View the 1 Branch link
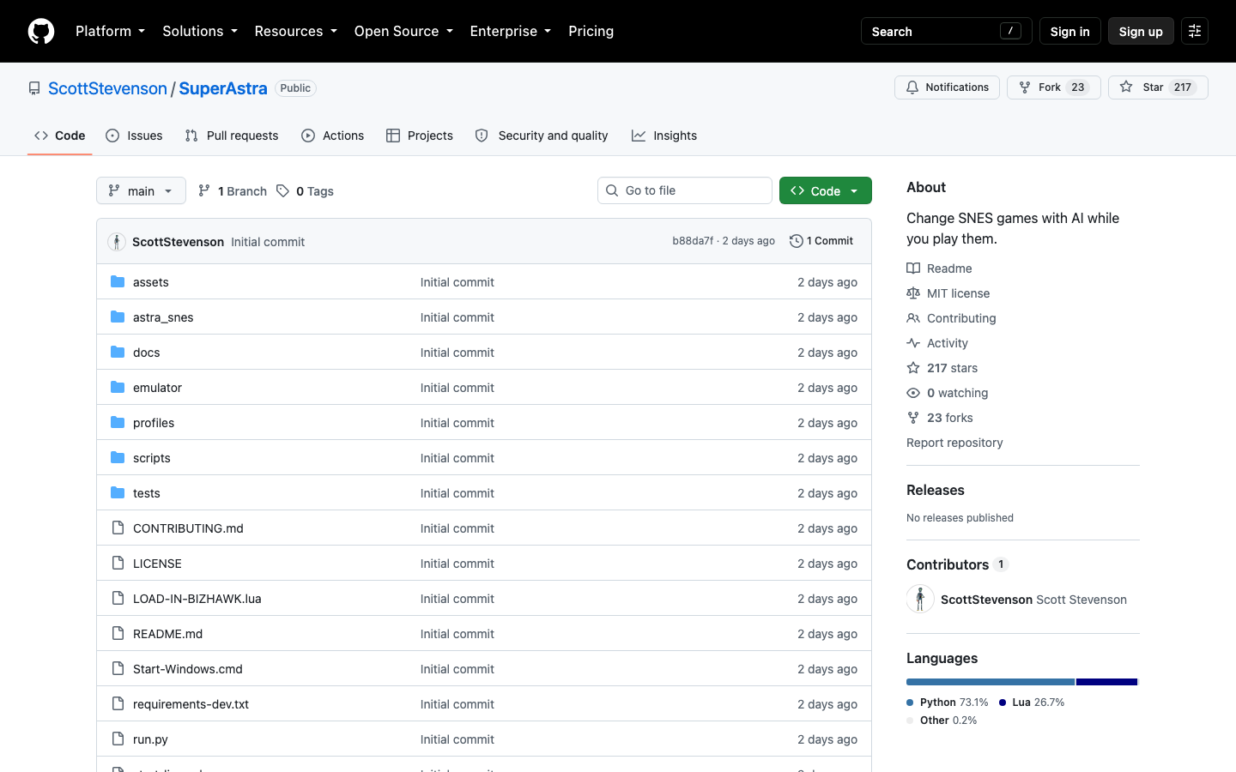Screen dimensions: 1236x772 click(233, 190)
